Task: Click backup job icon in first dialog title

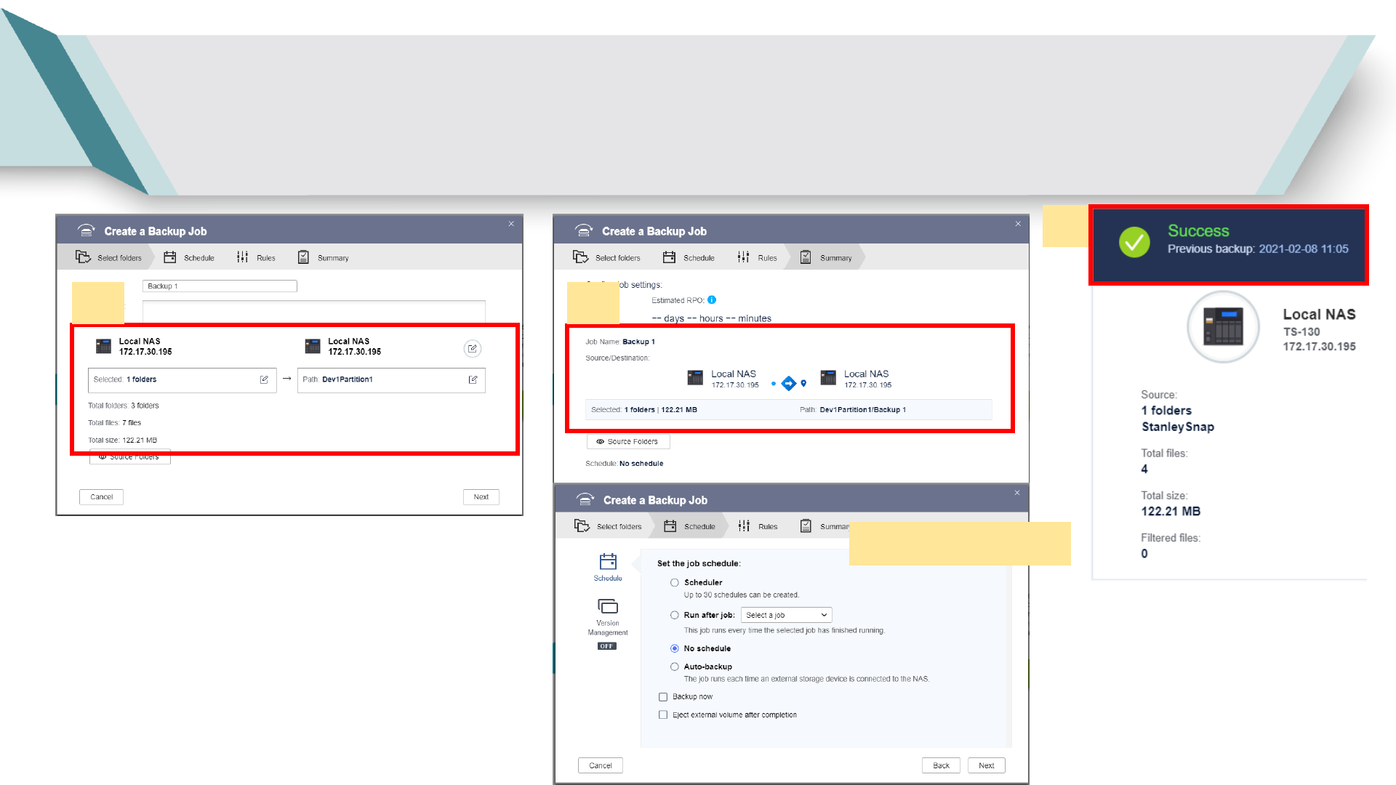Action: point(87,230)
